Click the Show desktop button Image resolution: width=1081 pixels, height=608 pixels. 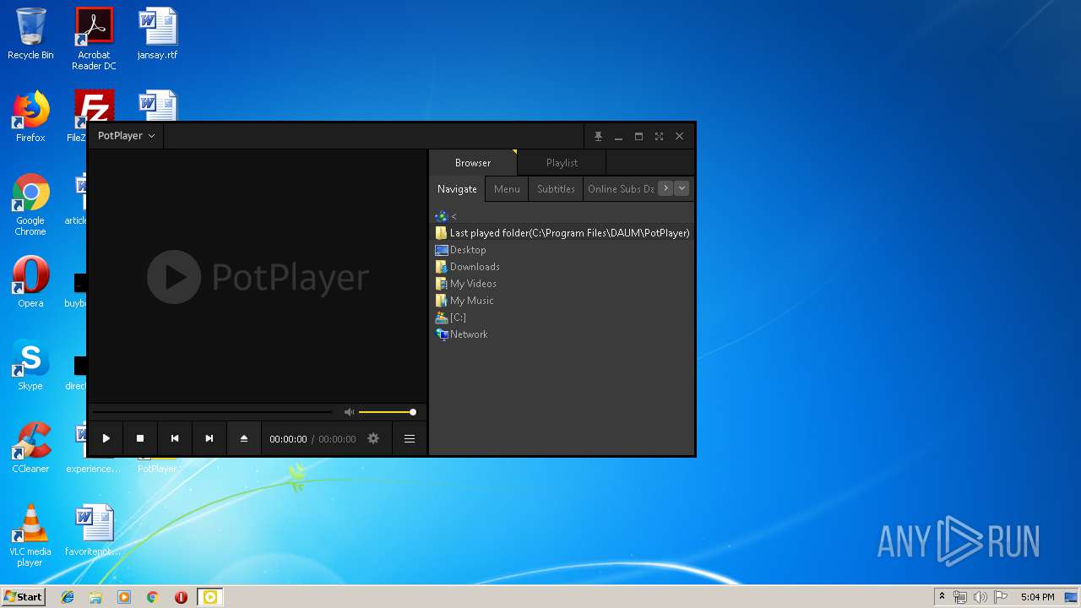tap(1073, 597)
